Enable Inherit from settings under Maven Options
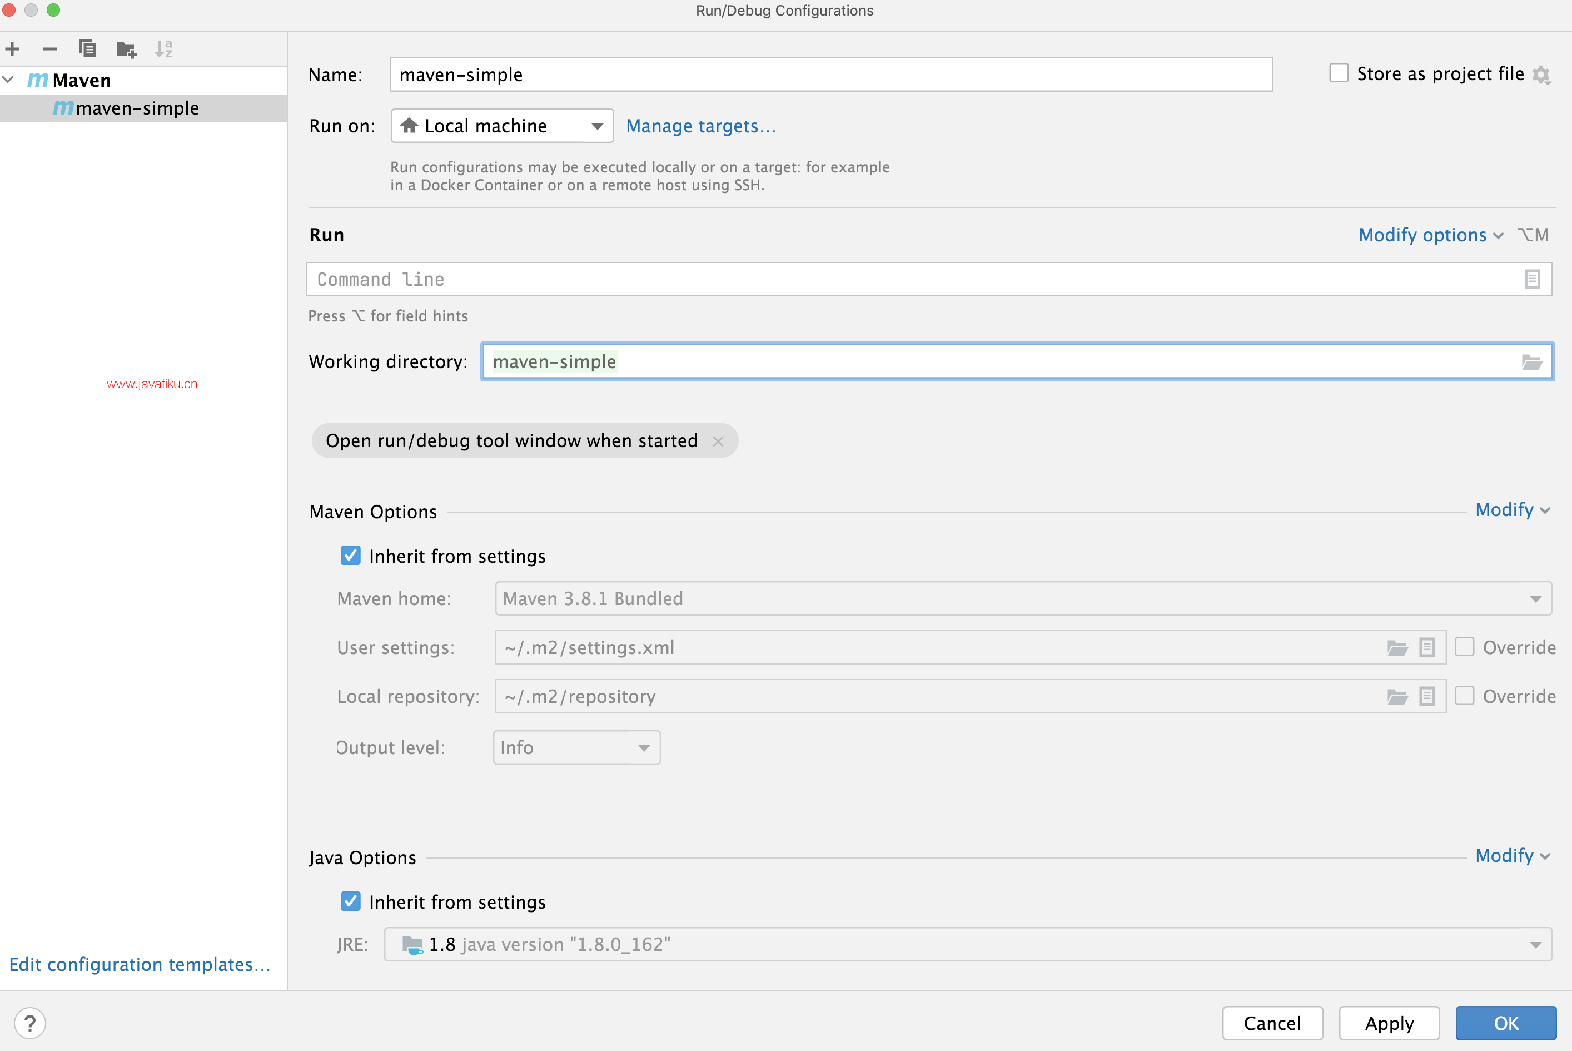The height and width of the screenshot is (1051, 1572). (351, 556)
